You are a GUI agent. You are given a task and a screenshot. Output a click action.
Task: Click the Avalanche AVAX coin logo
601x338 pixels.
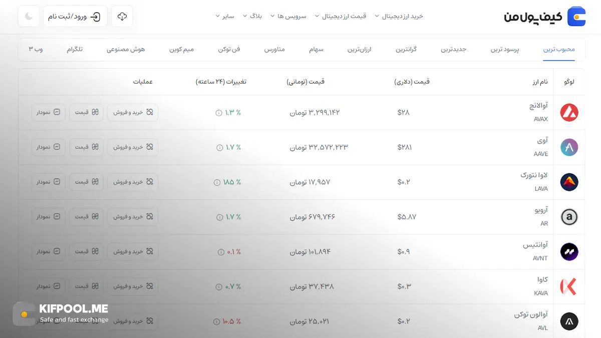coord(569,113)
